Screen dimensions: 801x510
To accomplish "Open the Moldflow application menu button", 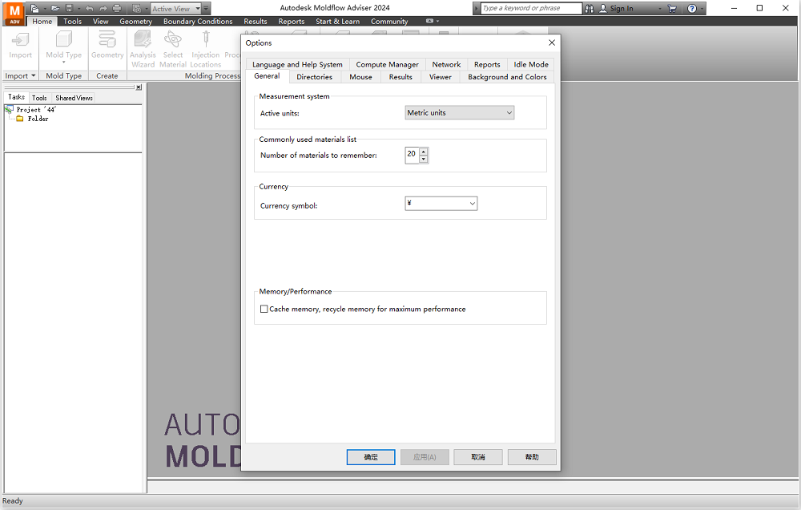I will [x=14, y=14].
